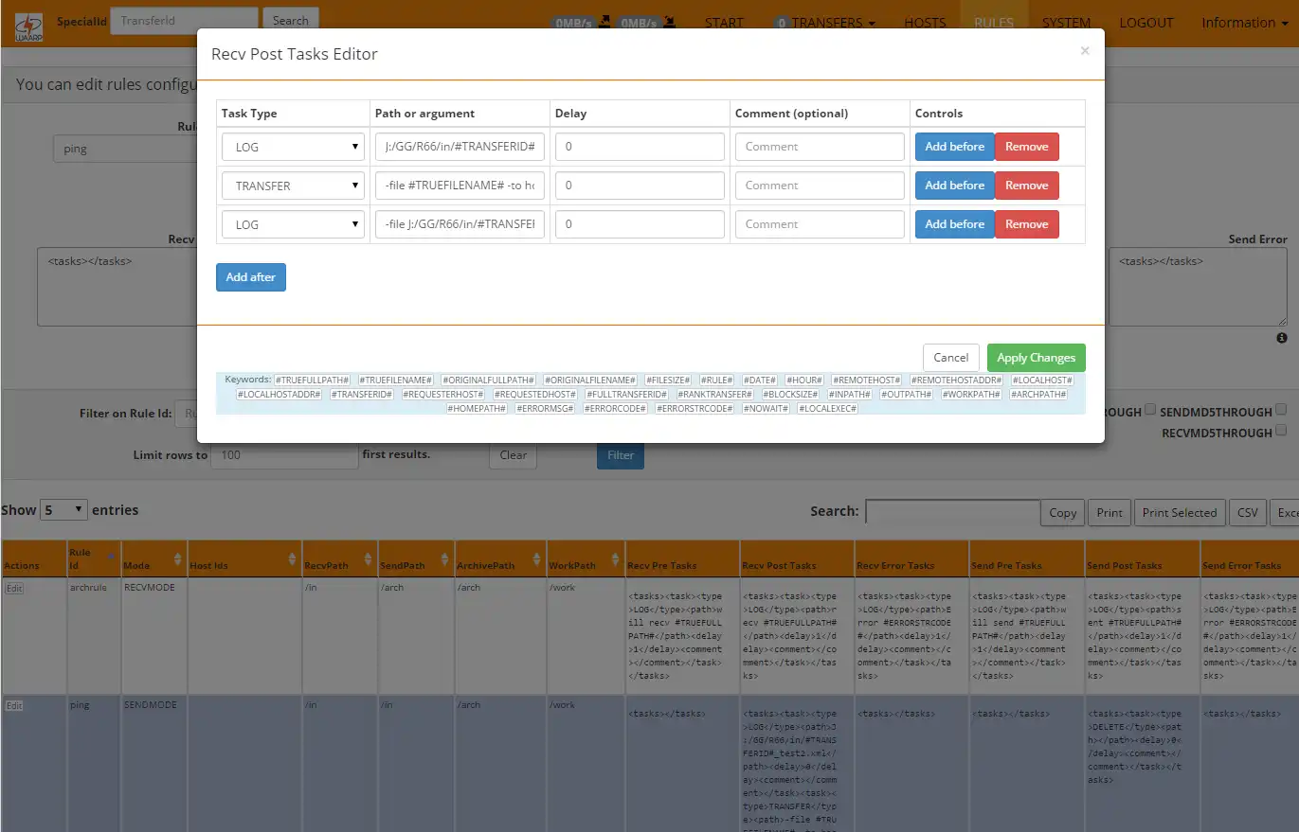
Task: Click the green Apply Changes button
Action: pyautogui.click(x=1036, y=358)
